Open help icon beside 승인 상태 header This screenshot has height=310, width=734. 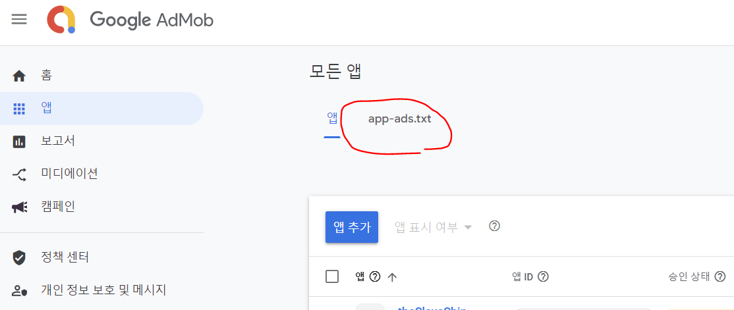coord(720,277)
